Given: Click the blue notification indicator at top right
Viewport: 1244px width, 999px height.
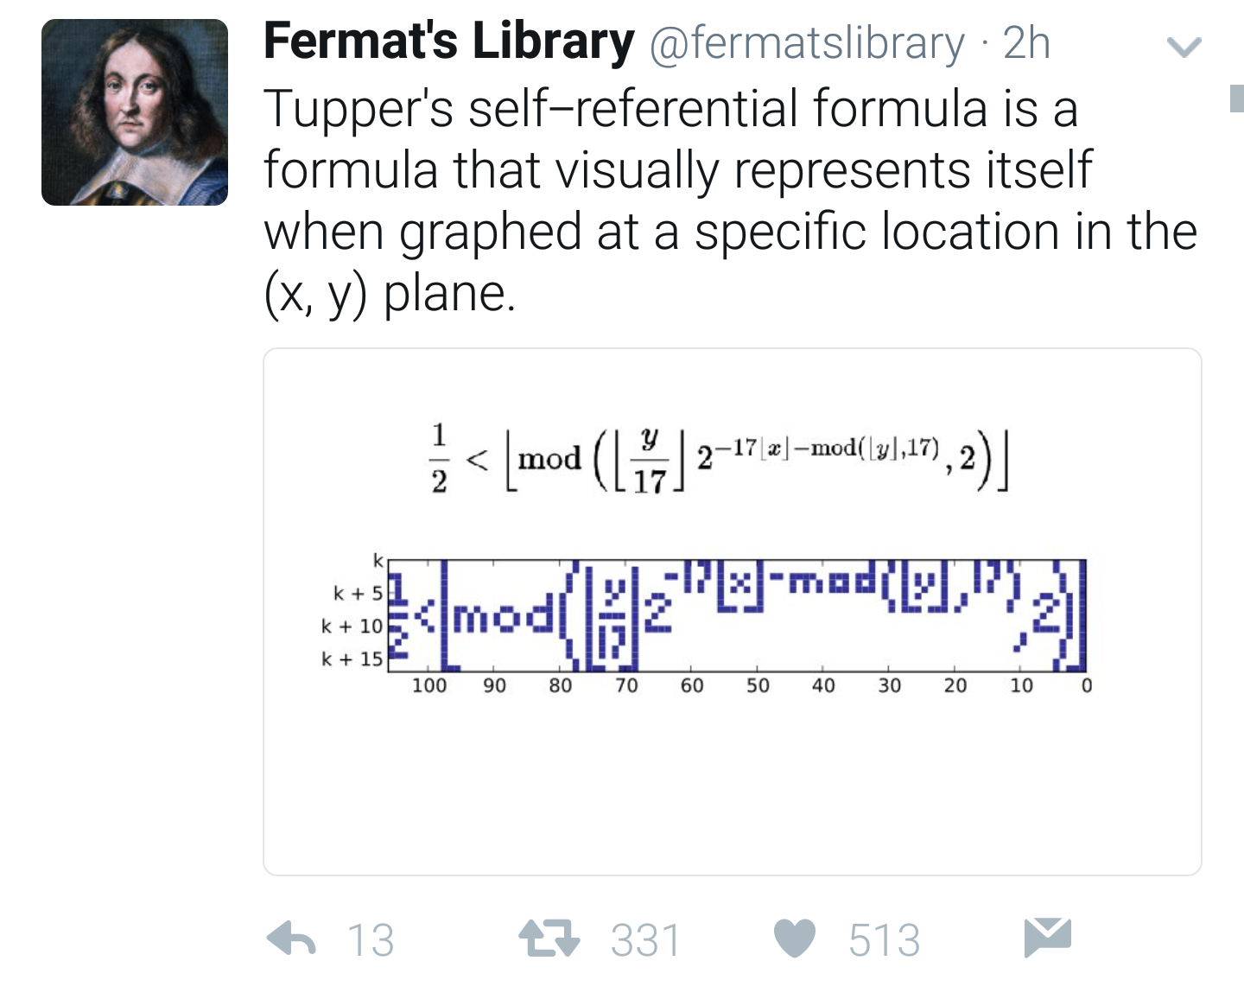Looking at the screenshot, I should [x=1237, y=98].
